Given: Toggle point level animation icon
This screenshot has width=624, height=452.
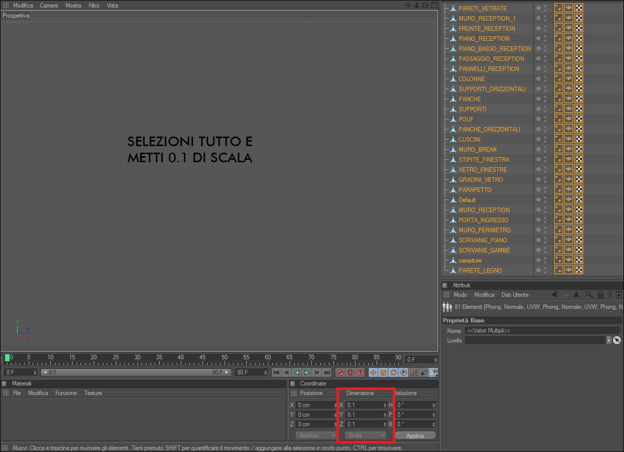Looking at the screenshot, I should [x=413, y=372].
